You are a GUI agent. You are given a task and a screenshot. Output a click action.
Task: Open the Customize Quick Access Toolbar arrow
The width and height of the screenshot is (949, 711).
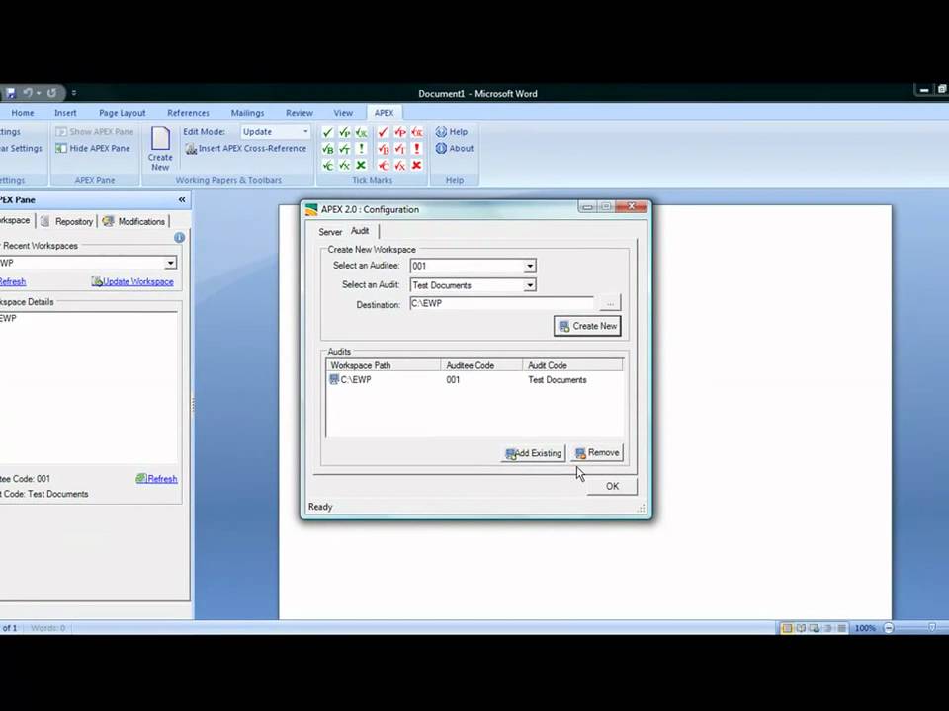pos(74,93)
